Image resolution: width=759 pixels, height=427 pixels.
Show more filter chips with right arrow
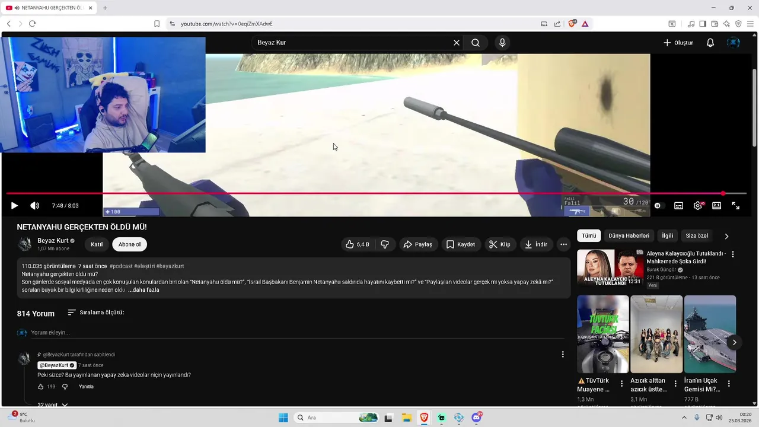(x=726, y=236)
